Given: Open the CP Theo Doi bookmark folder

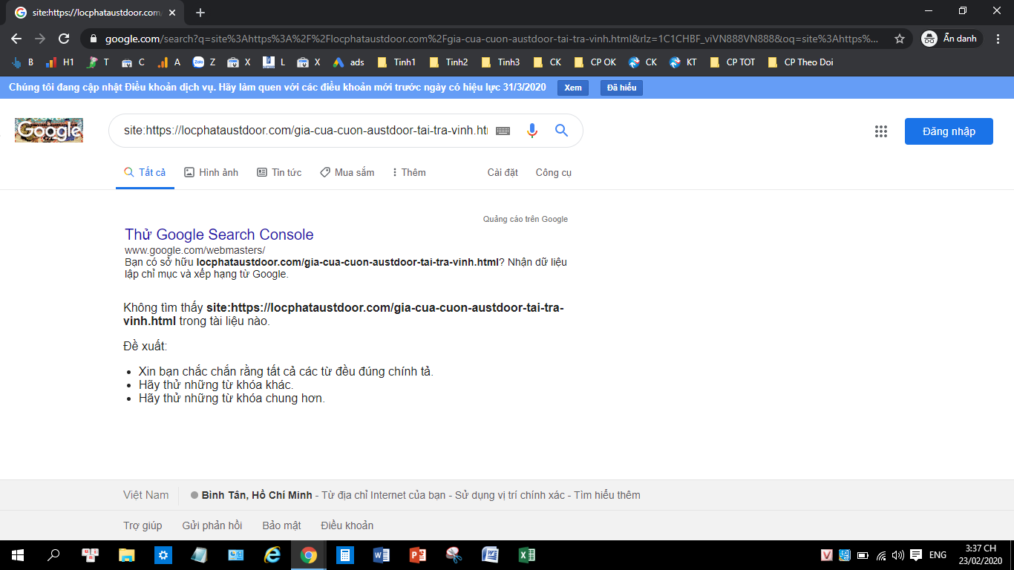Looking at the screenshot, I should point(800,62).
